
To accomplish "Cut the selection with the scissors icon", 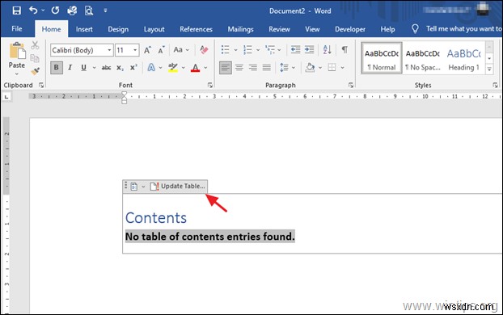I will [x=35, y=45].
